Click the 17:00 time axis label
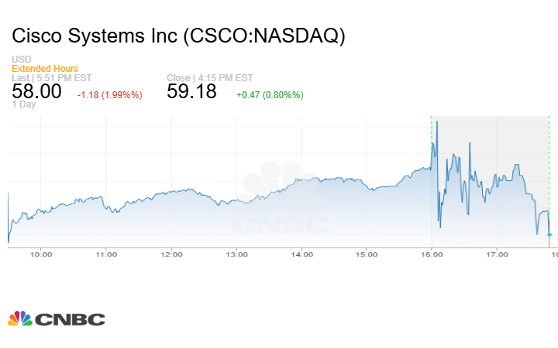This screenshot has height=348, width=558. (497, 254)
